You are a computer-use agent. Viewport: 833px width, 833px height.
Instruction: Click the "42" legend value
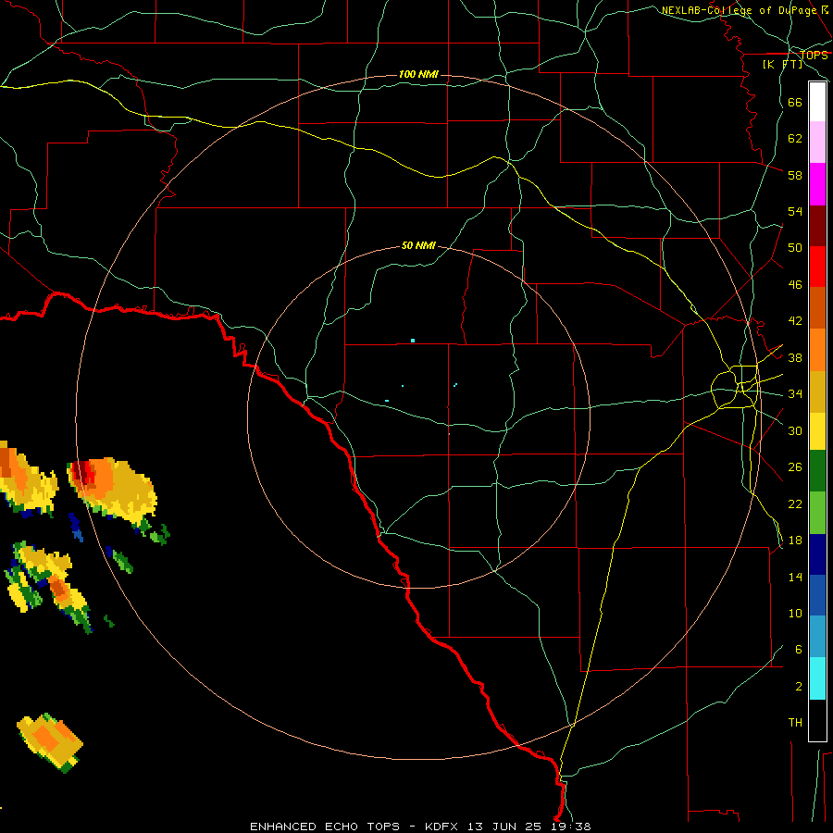(795, 321)
